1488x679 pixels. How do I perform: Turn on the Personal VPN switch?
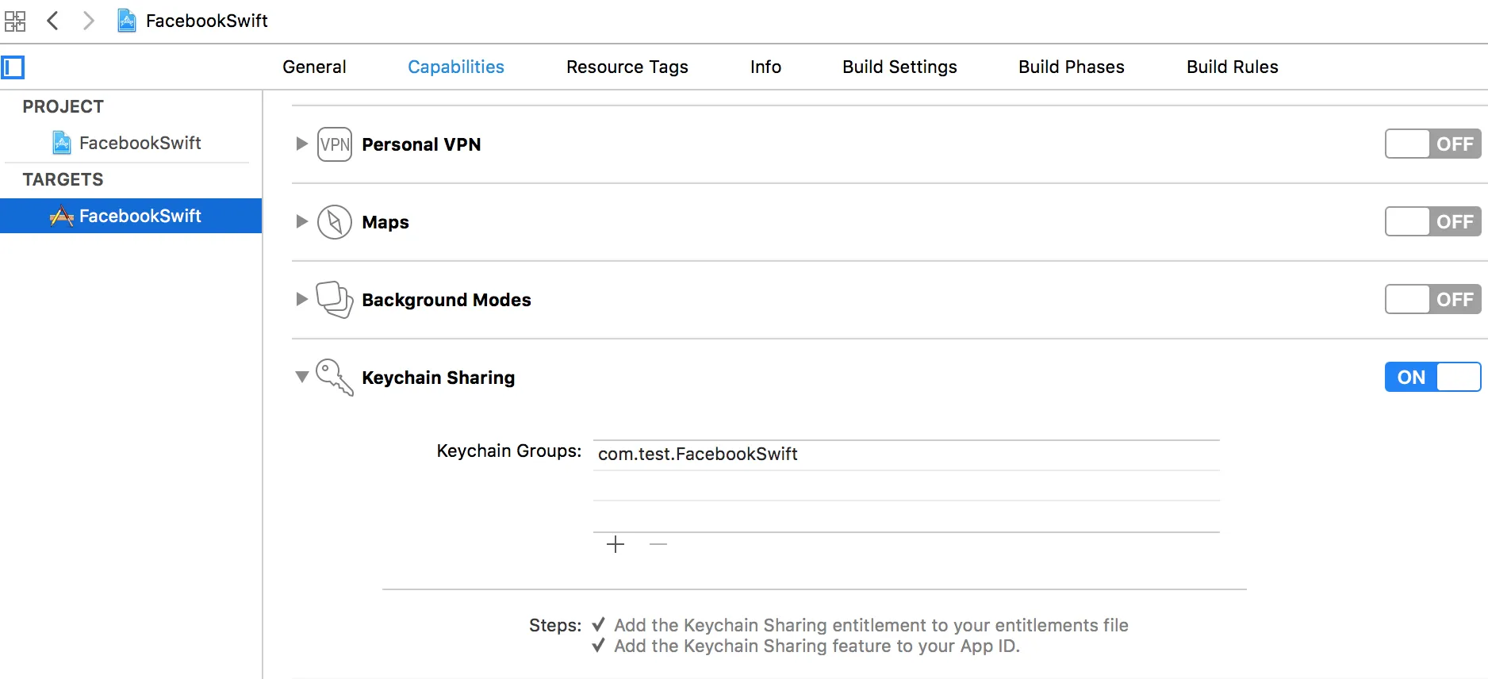[x=1432, y=144]
